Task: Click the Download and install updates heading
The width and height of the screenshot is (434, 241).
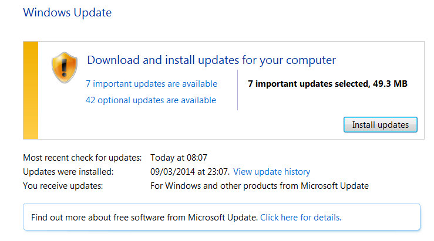Action: click(x=211, y=60)
